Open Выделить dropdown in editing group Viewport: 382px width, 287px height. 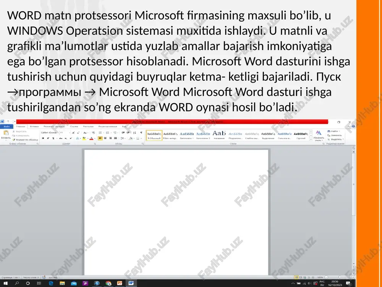335,139
